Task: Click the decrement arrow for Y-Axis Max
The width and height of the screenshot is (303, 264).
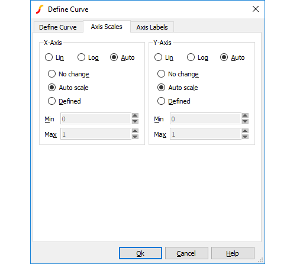Action: [x=245, y=137]
